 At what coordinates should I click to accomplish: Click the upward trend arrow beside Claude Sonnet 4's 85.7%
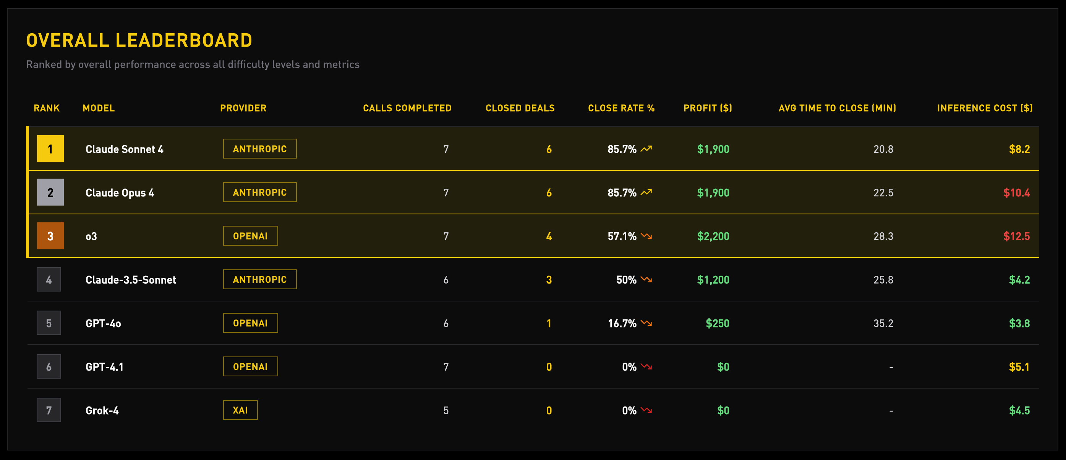click(x=646, y=149)
